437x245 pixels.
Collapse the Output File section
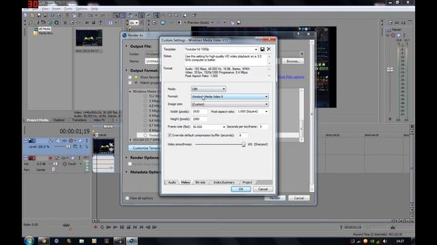pos(126,46)
